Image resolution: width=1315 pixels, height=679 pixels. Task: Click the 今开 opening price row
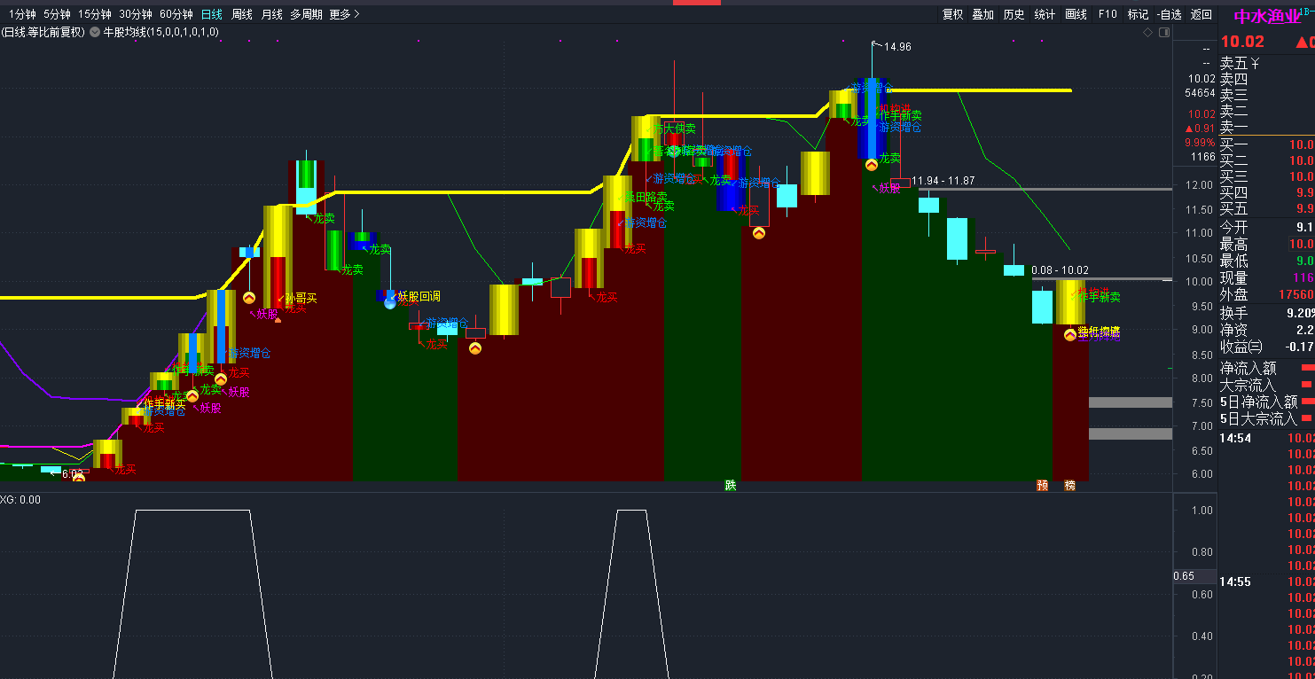1267,227
